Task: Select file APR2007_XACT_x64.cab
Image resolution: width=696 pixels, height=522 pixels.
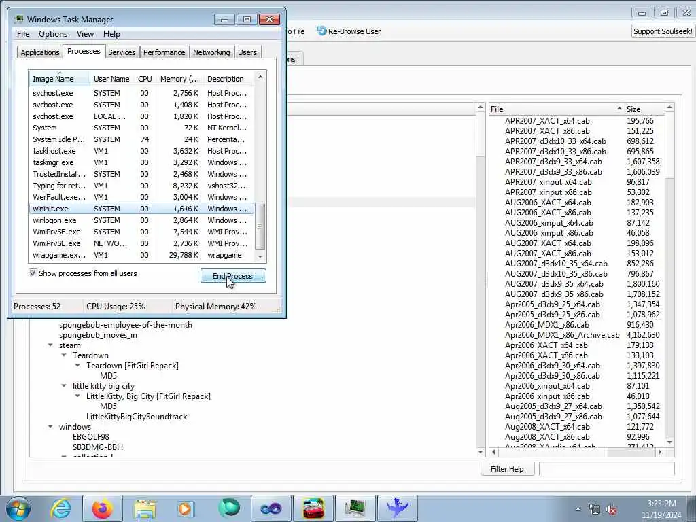Action: (x=547, y=121)
